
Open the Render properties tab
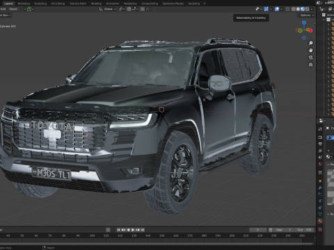(320, 137)
